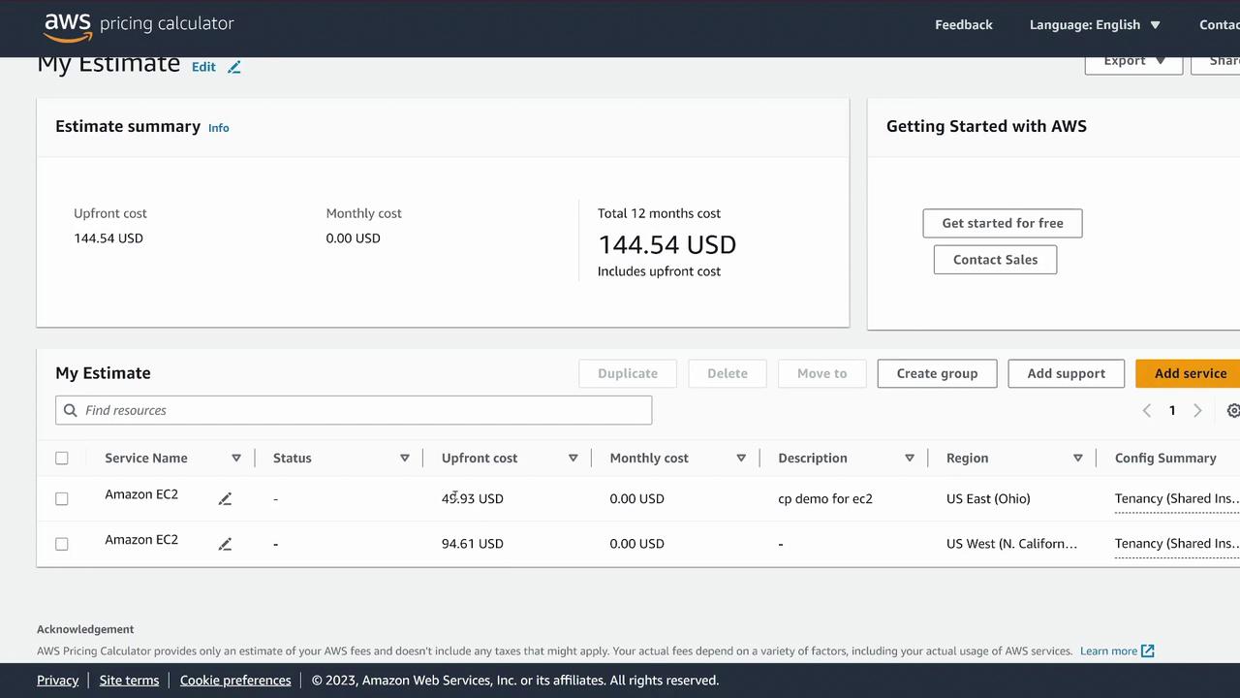Edit the US West EC2 row pencil
This screenshot has height=698, width=1240.
(225, 544)
